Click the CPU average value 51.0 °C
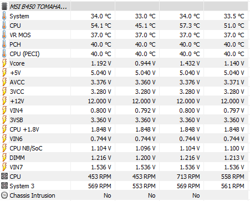The height and width of the screenshot is (201, 250). coord(234,26)
